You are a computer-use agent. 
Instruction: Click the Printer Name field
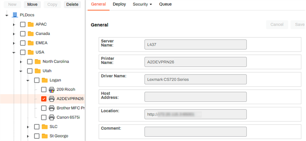pyautogui.click(x=195, y=62)
